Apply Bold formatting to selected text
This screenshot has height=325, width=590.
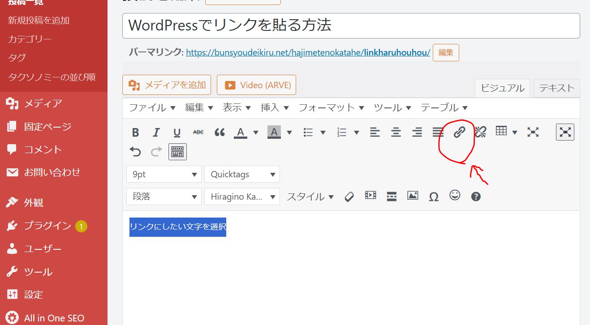coord(135,133)
